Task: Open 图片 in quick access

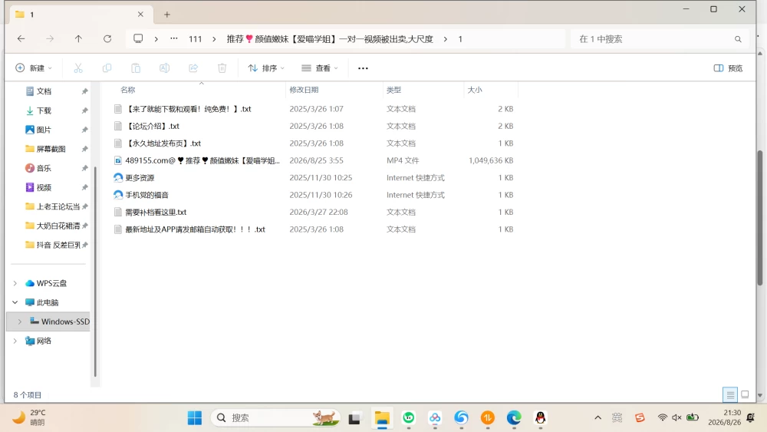Action: pos(44,130)
